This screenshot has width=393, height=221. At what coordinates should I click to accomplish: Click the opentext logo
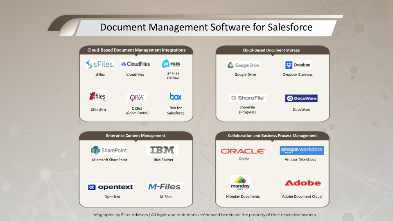pos(111,187)
